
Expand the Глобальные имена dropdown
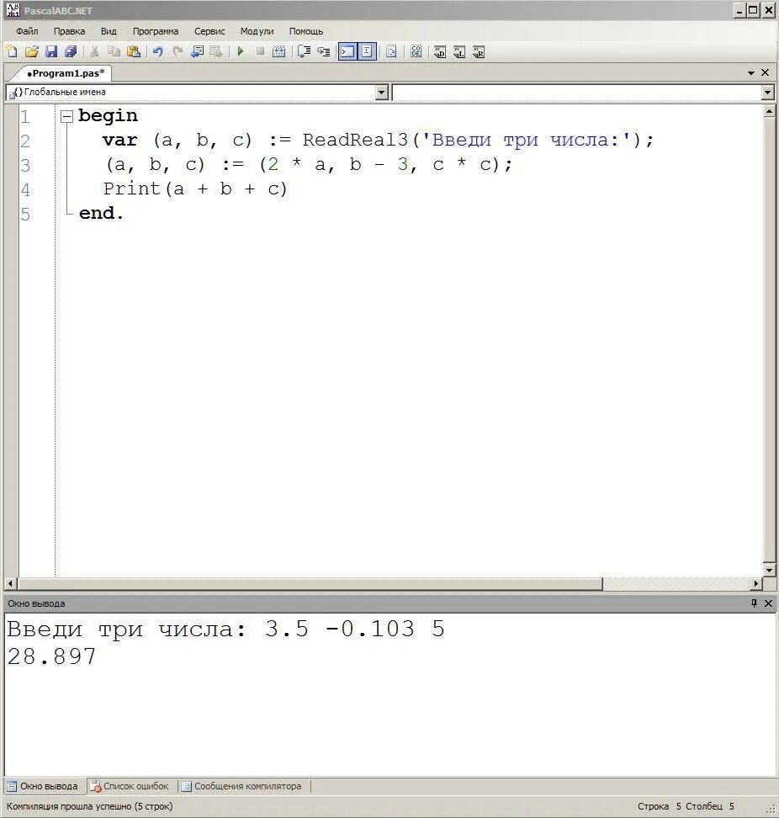[x=382, y=93]
